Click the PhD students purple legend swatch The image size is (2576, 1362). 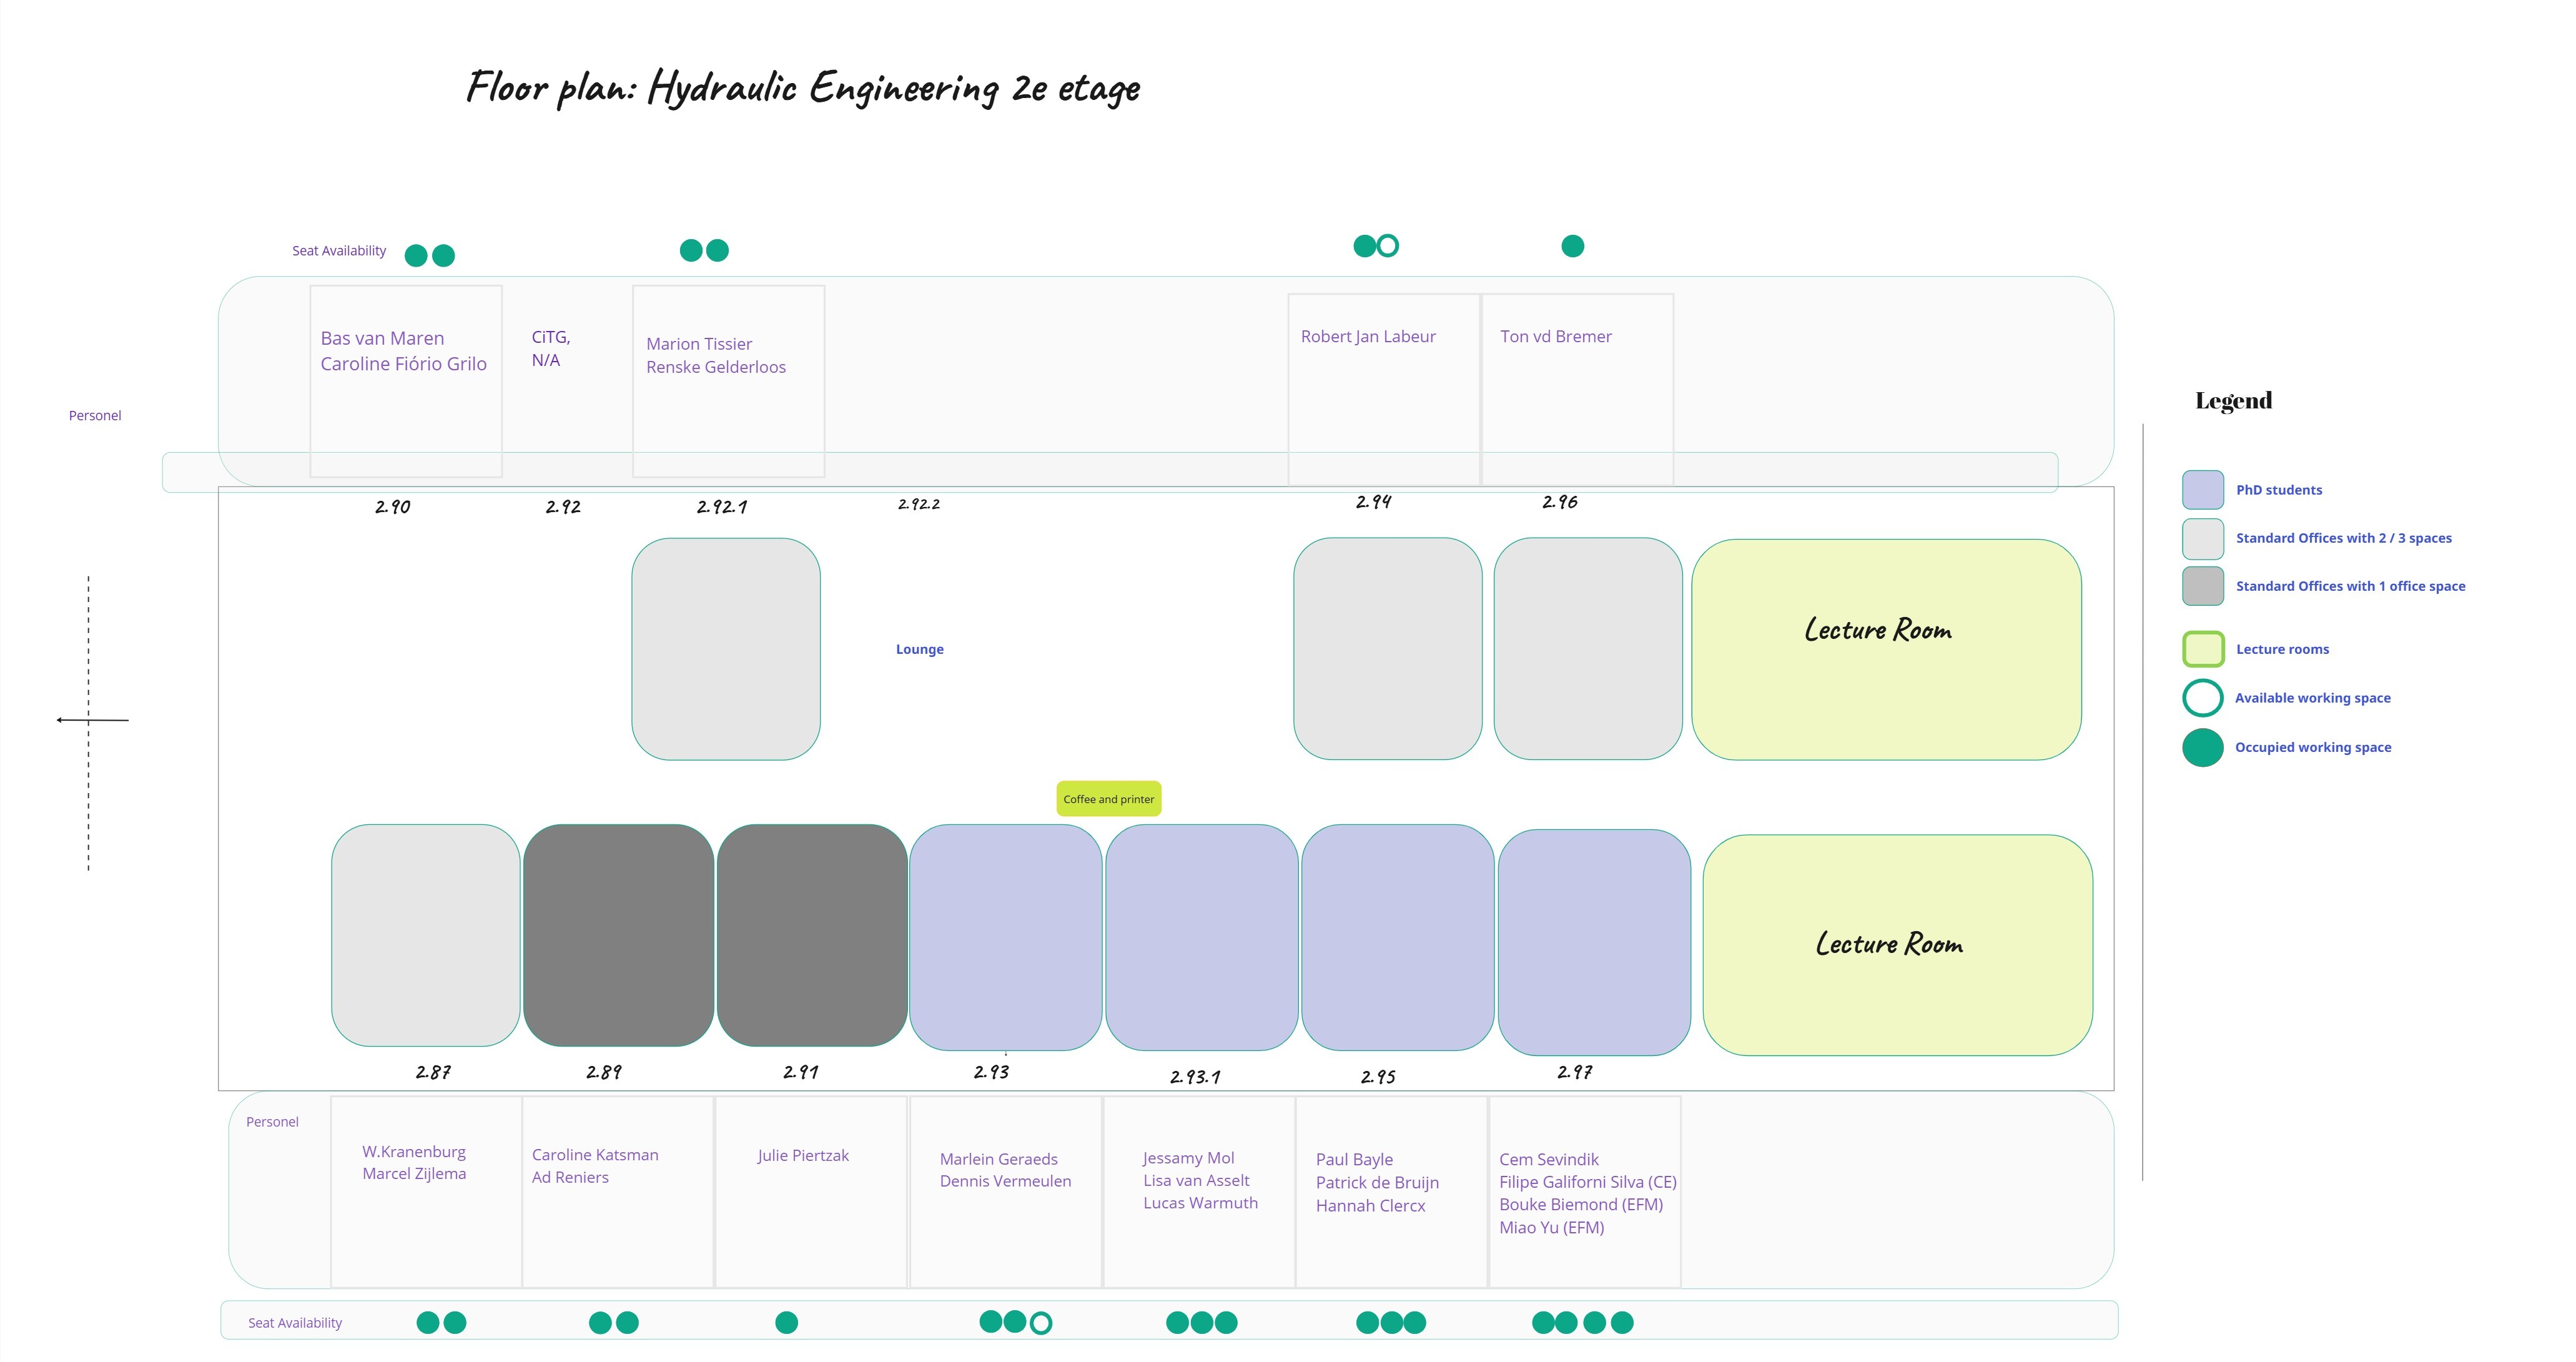point(2202,490)
